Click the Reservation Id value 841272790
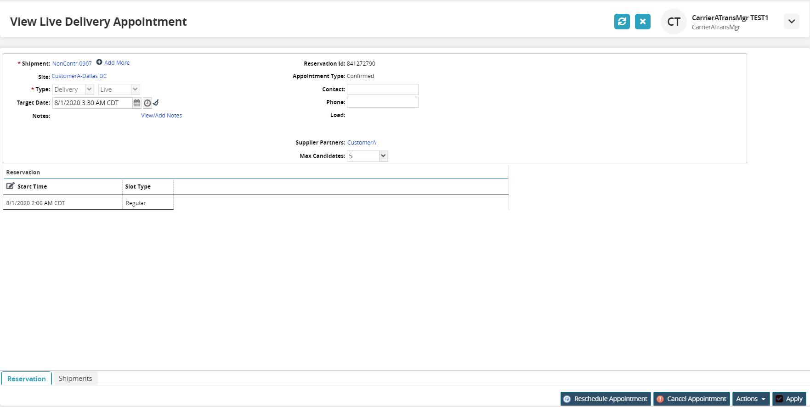This screenshot has height=407, width=810. pos(361,64)
